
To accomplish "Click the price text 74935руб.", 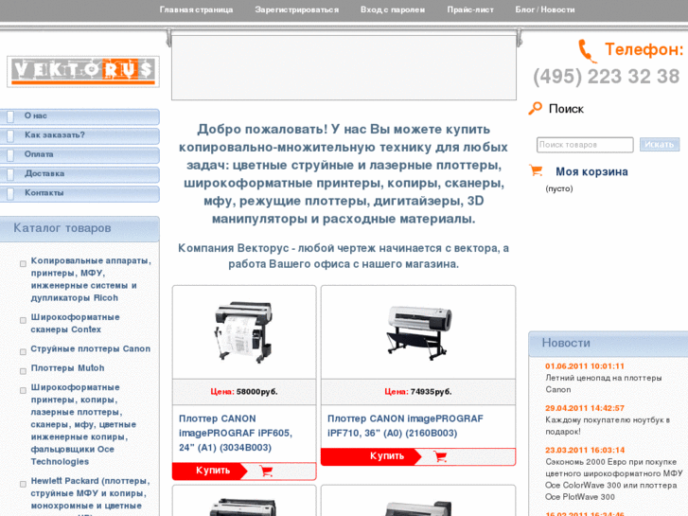I will point(431,392).
